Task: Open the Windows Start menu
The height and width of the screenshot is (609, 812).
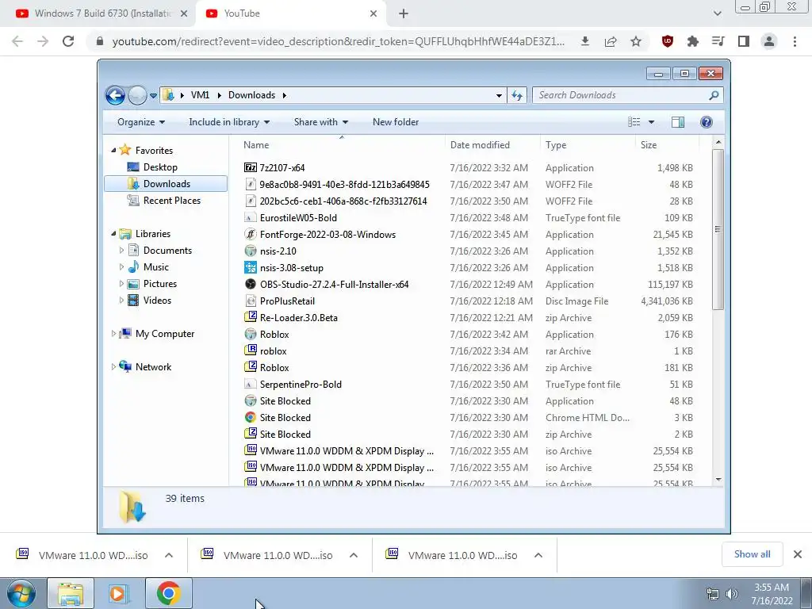Action: click(21, 593)
